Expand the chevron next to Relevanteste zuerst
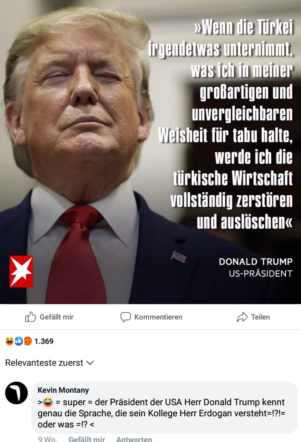Image resolution: width=301 pixels, height=442 pixels. pos(90,363)
